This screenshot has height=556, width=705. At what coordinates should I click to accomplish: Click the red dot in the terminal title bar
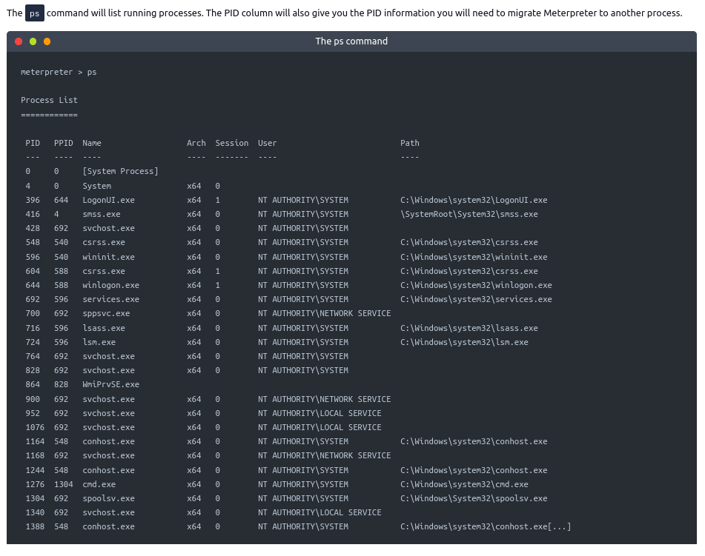coord(19,41)
